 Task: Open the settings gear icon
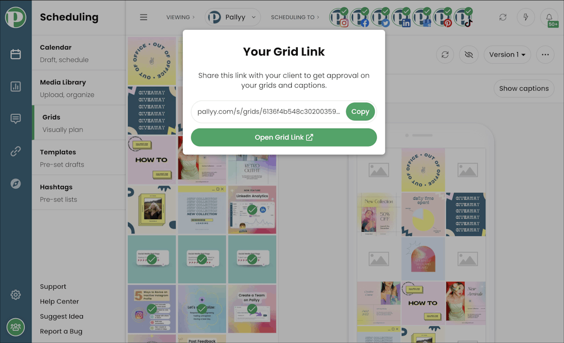(16, 295)
